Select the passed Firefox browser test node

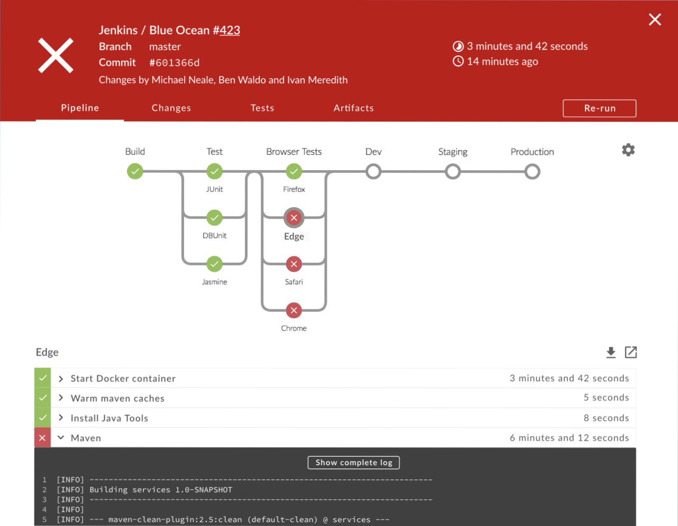294,171
